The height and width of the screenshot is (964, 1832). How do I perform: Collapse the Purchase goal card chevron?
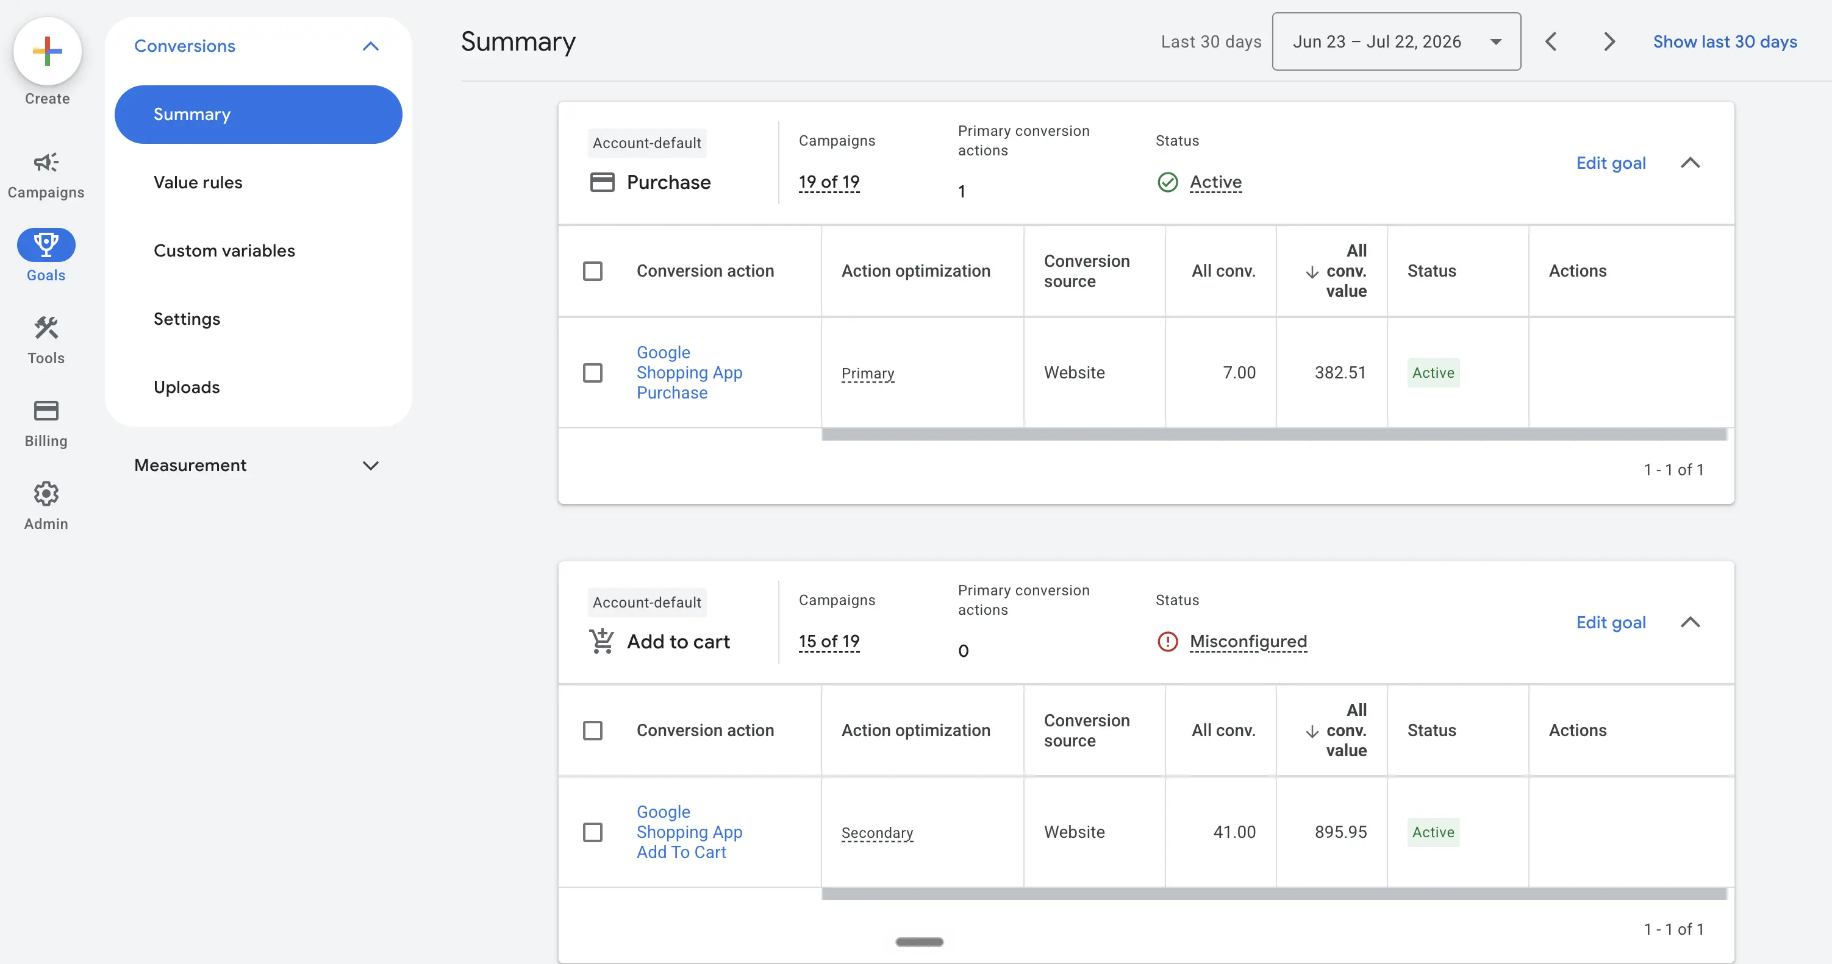click(1691, 163)
